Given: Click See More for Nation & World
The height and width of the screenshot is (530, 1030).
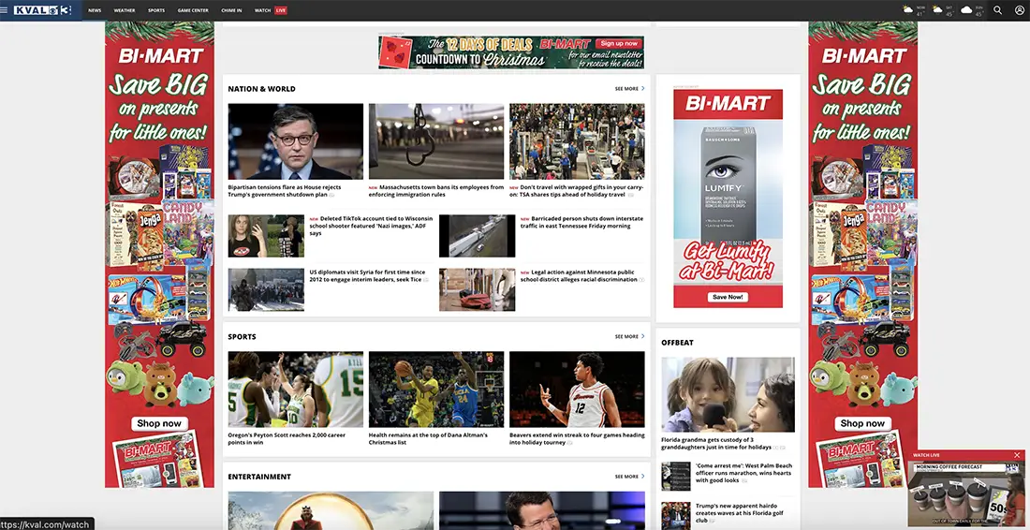Looking at the screenshot, I should click(x=629, y=89).
